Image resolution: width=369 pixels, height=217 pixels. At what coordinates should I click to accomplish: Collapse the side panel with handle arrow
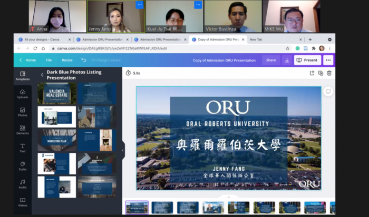coord(123,150)
